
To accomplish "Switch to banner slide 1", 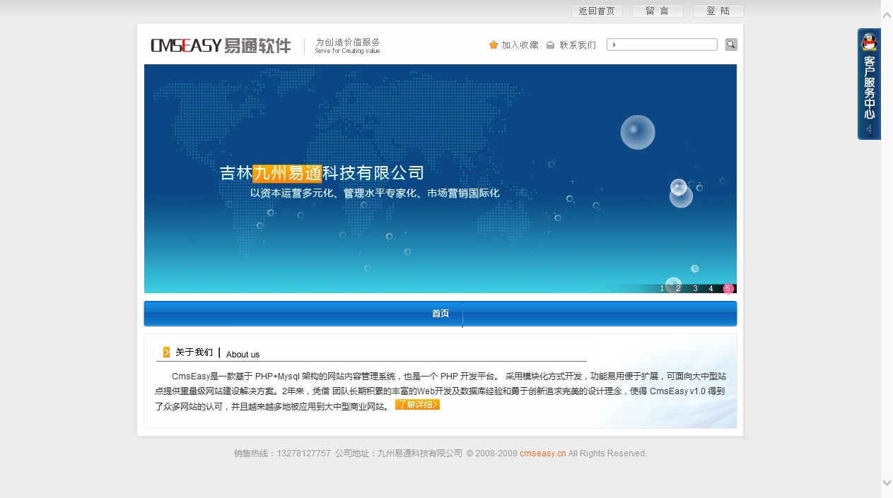I will (662, 288).
